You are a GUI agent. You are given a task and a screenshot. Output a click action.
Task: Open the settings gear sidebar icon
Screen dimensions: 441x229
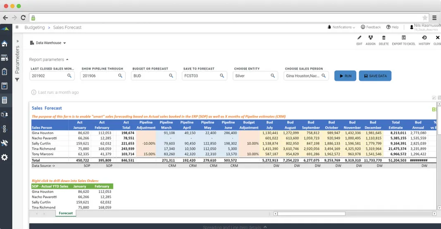[x=5, y=157]
